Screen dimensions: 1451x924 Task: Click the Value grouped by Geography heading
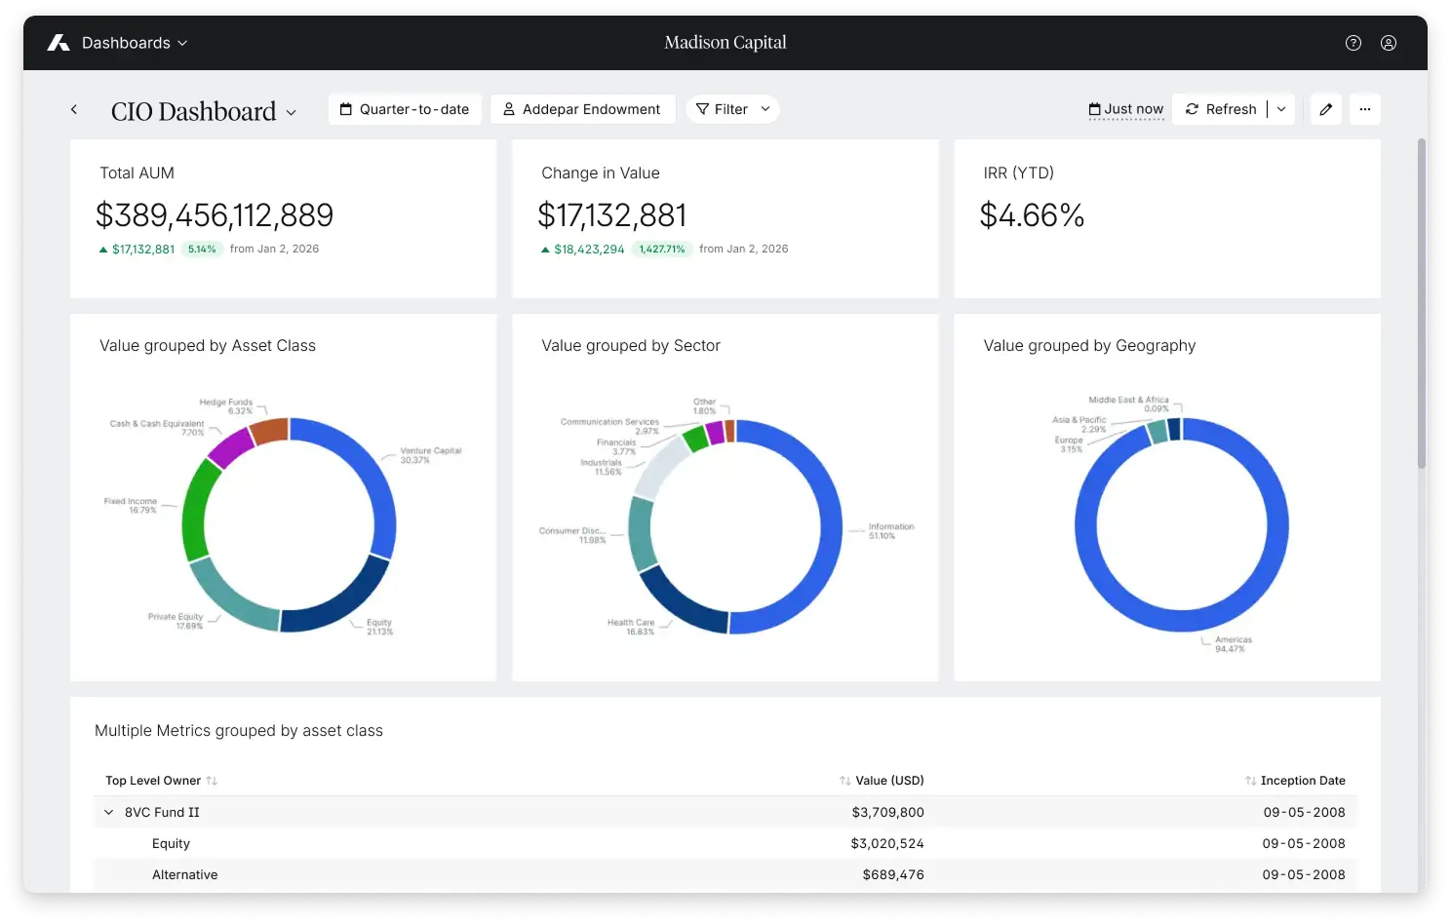(1089, 346)
